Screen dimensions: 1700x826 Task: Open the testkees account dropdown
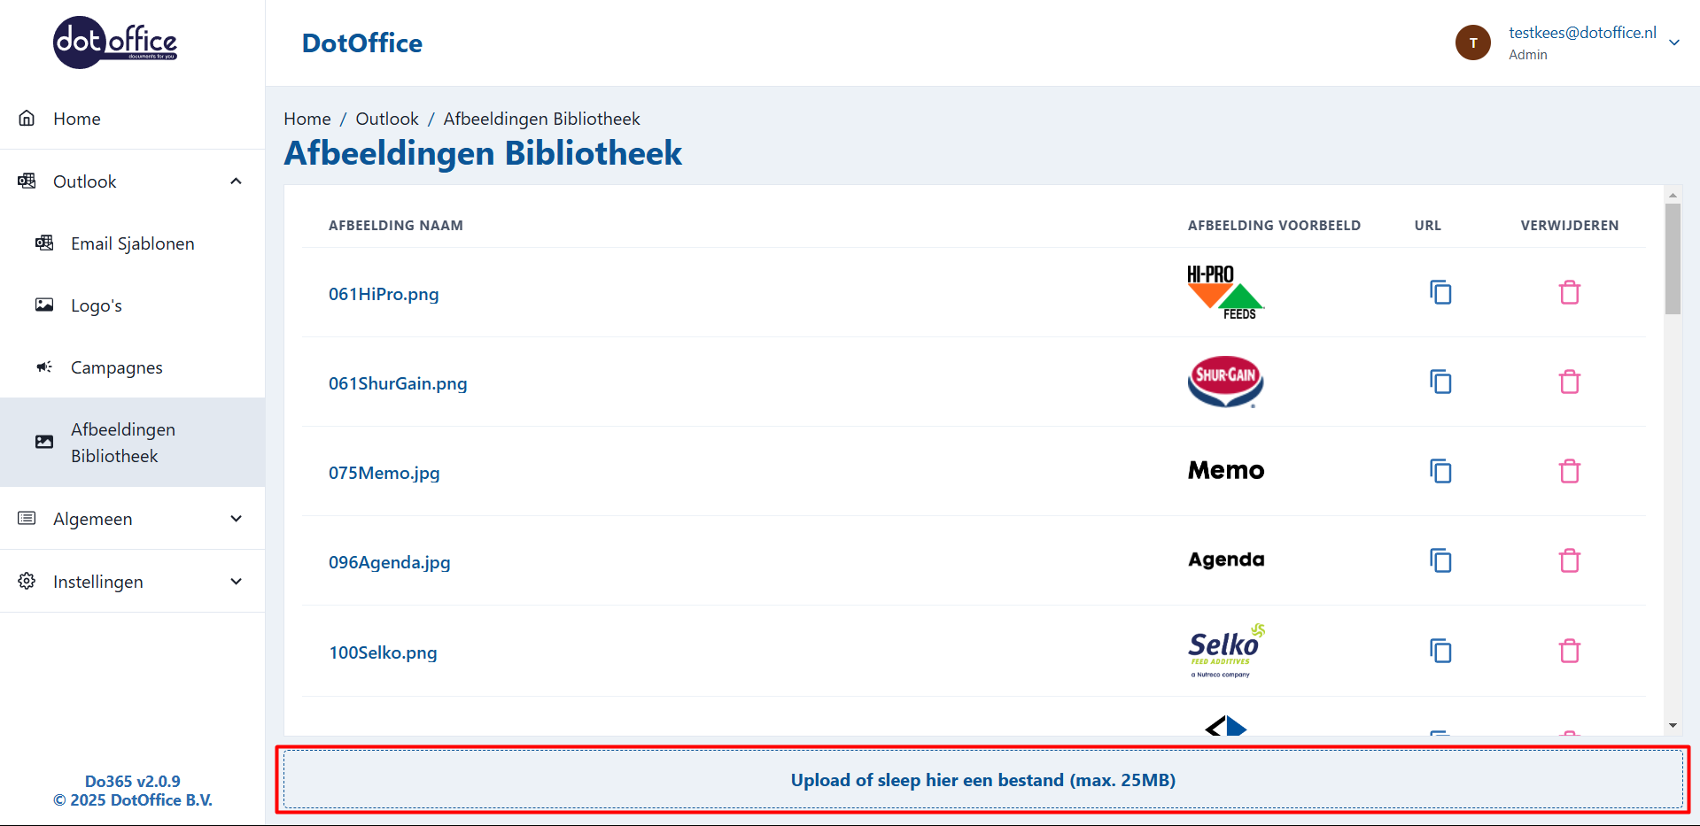click(x=1673, y=42)
